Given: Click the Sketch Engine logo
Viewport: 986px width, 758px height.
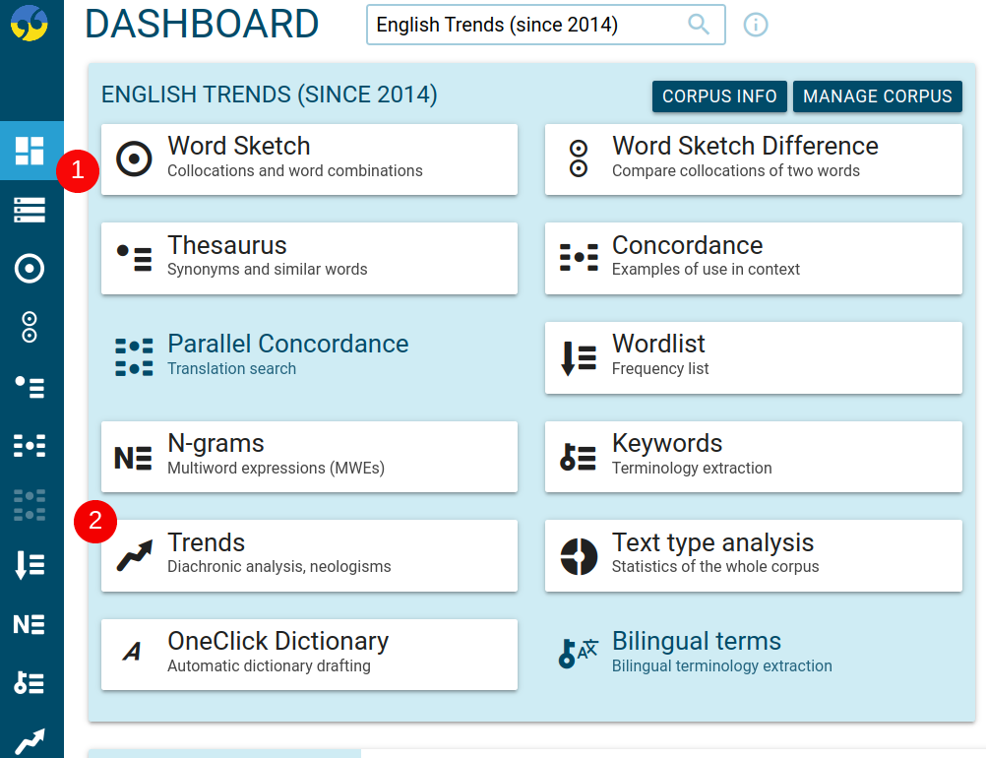Looking at the screenshot, I should [31, 25].
